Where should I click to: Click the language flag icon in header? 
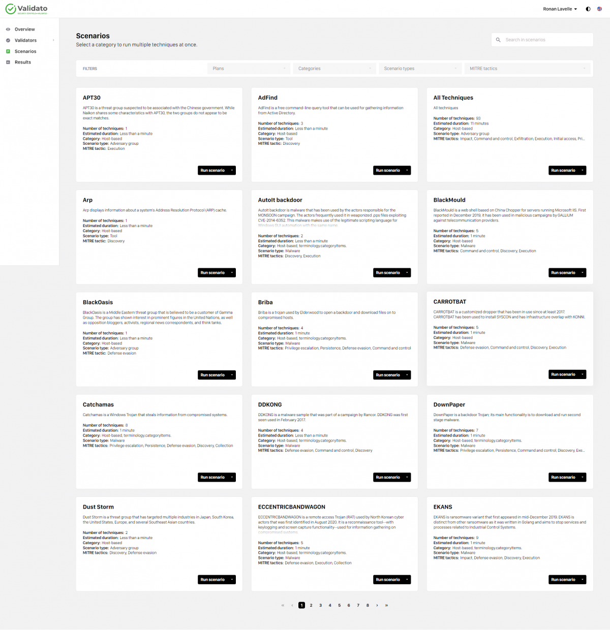[x=599, y=9]
